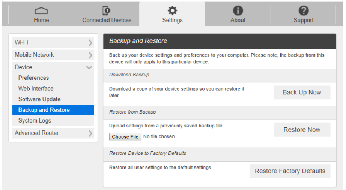This screenshot has height=190, width=346.
Task: Select Backup and Restore menu item
Action: (x=44, y=110)
